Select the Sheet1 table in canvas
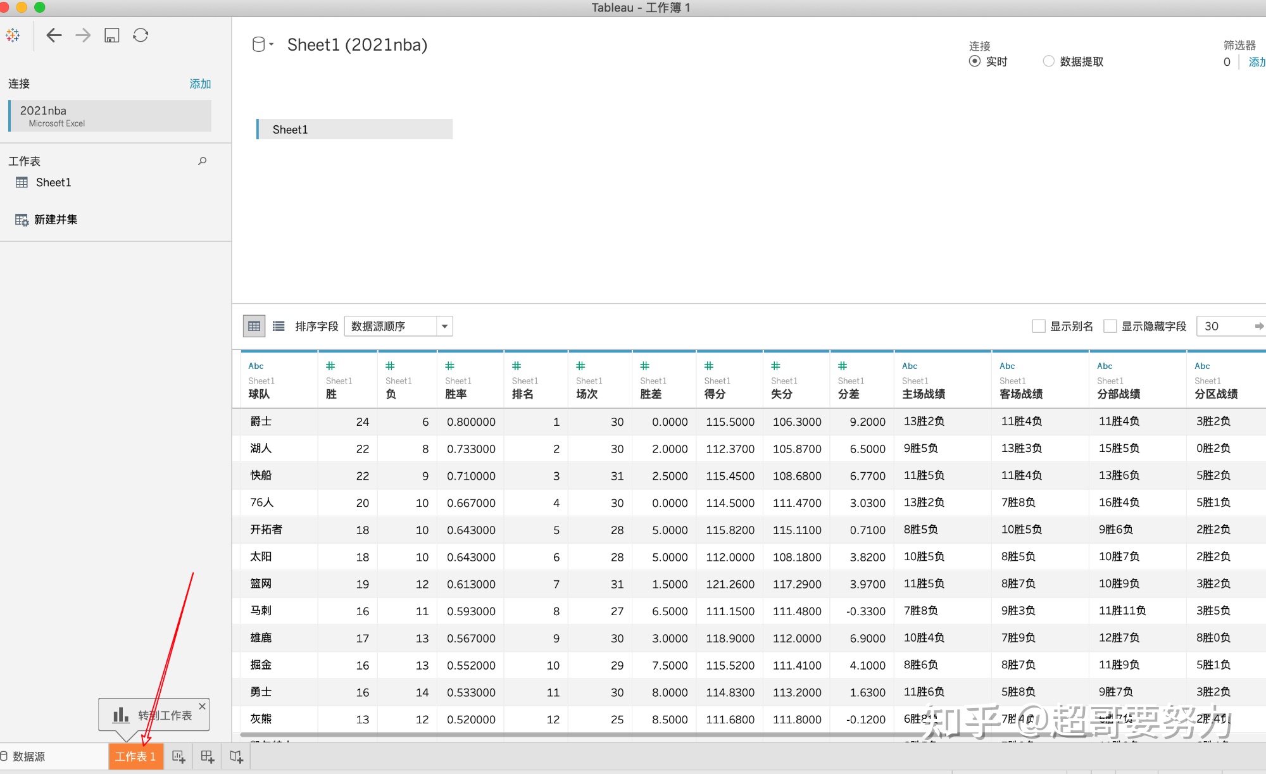The width and height of the screenshot is (1266, 774). [354, 129]
